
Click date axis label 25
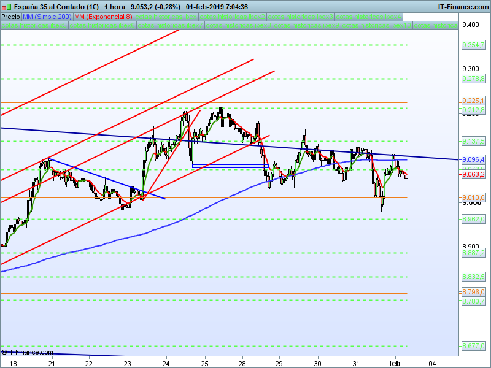click(204, 364)
